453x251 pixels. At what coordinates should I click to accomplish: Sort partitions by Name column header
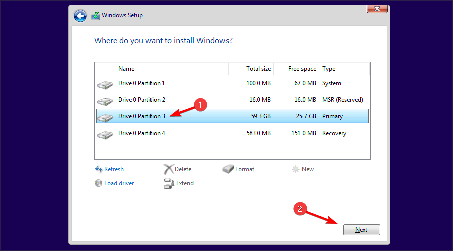click(x=126, y=69)
